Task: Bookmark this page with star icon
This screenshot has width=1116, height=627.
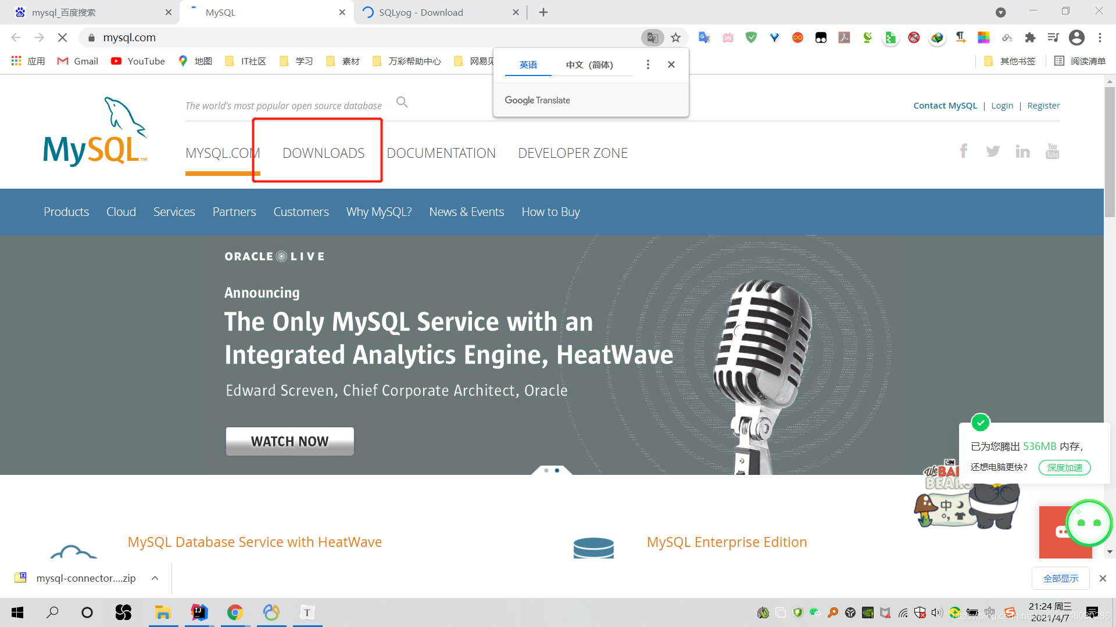Action: (675, 38)
